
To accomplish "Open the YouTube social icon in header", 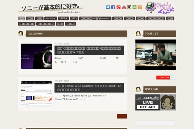I will 124,7.
